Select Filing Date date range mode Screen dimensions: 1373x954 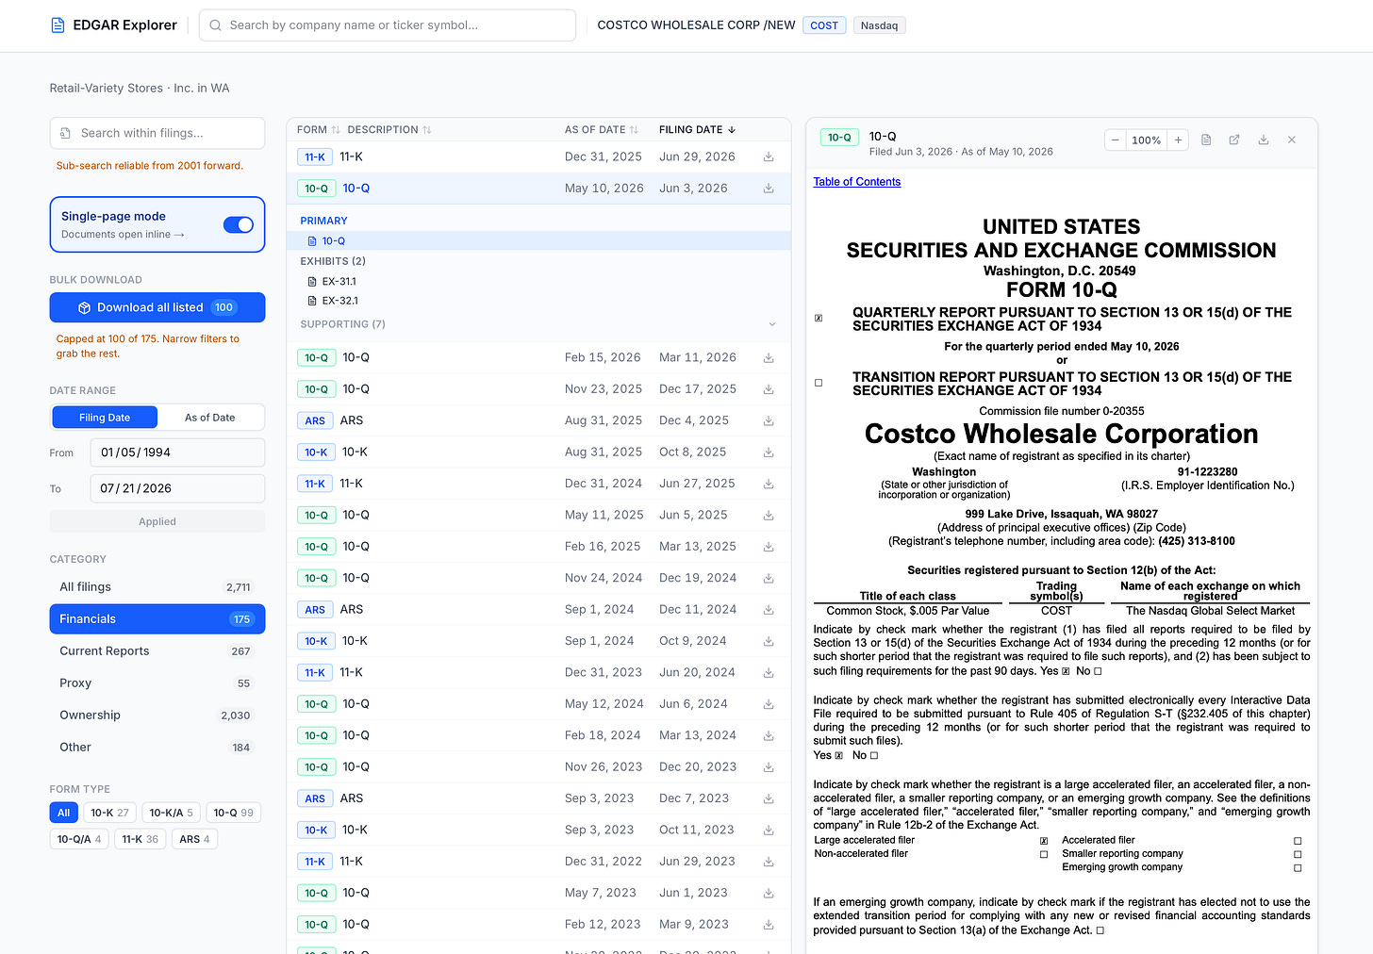pyautogui.click(x=105, y=418)
